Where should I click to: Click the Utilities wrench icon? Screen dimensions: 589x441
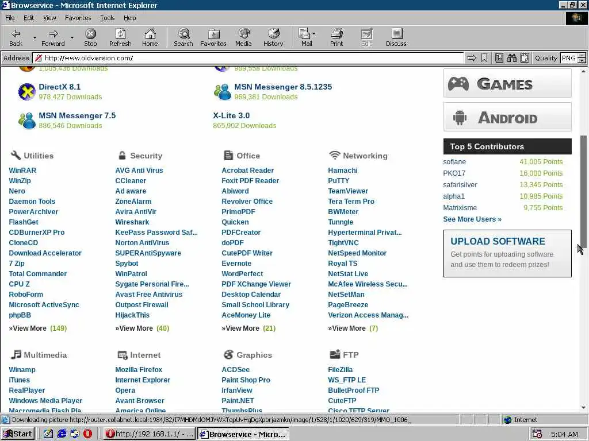pos(16,155)
